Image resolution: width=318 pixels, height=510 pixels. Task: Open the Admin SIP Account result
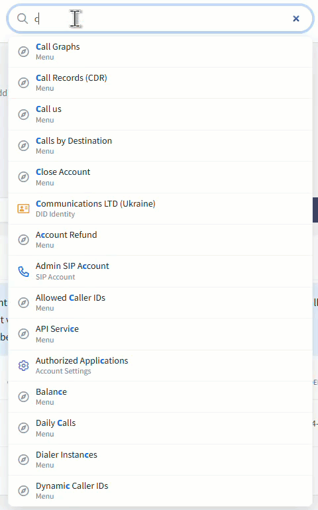(x=160, y=272)
